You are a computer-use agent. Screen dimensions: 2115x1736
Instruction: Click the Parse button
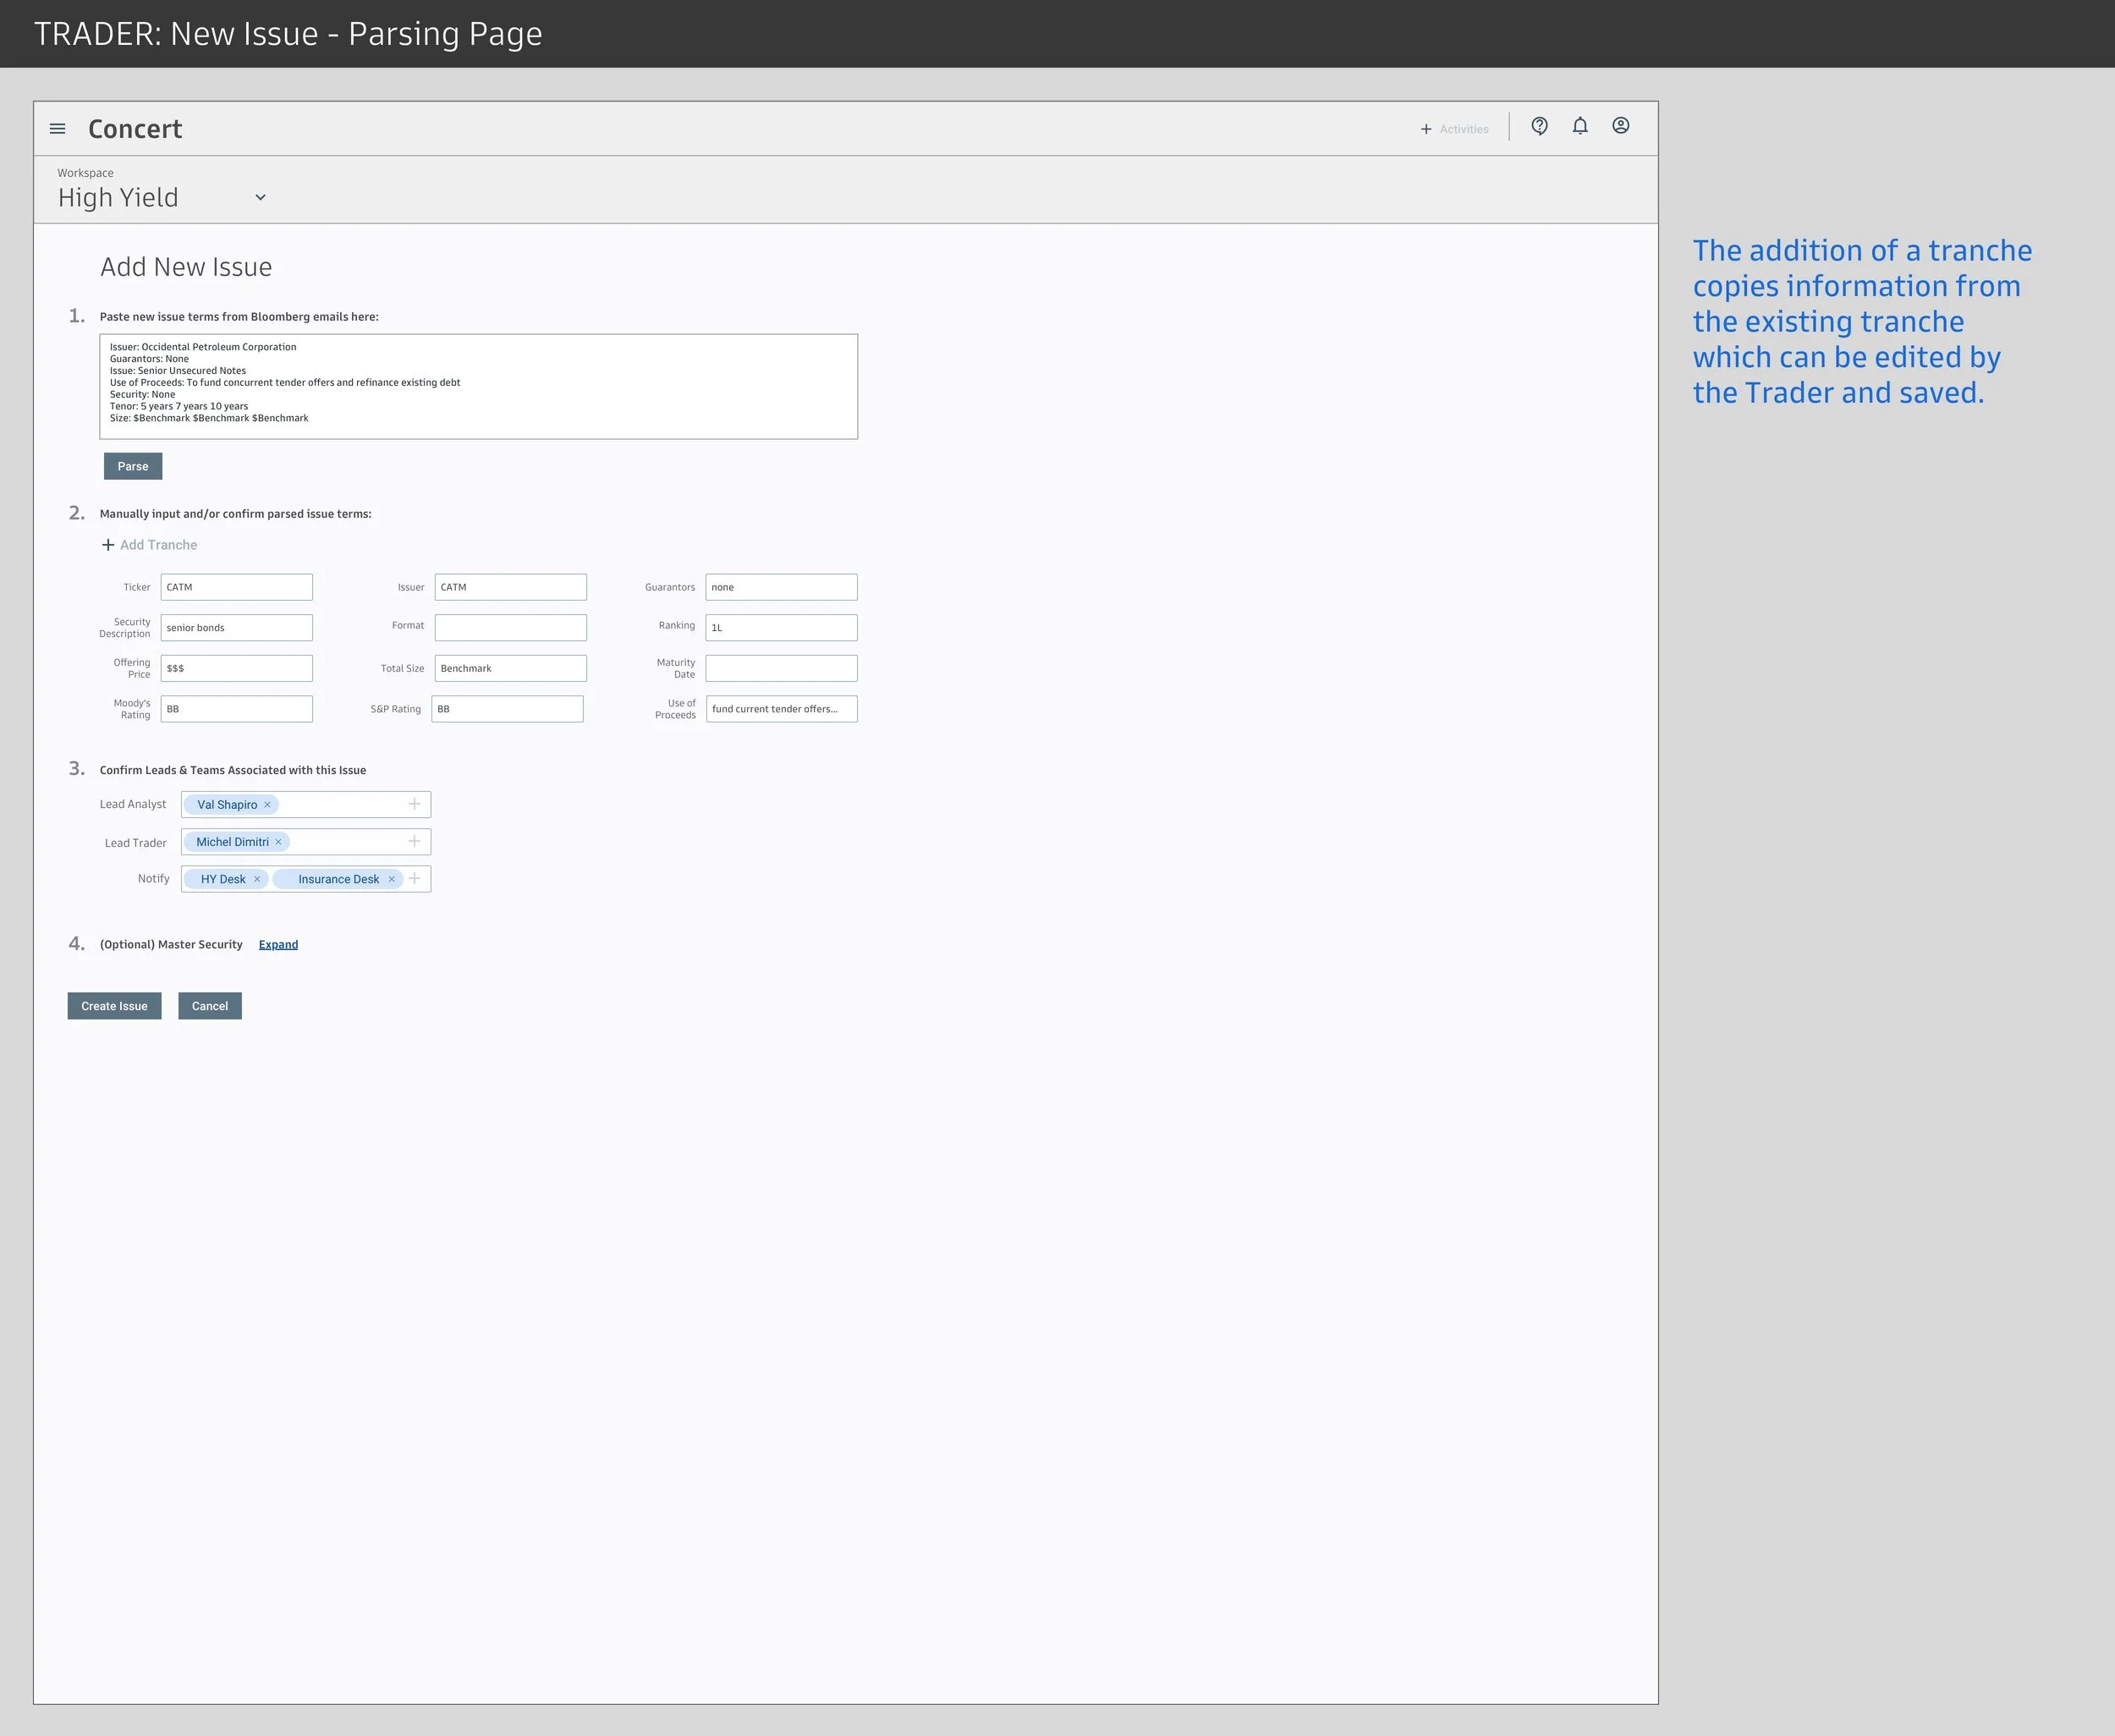click(133, 466)
